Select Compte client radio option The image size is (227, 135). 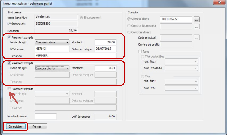(129, 19)
